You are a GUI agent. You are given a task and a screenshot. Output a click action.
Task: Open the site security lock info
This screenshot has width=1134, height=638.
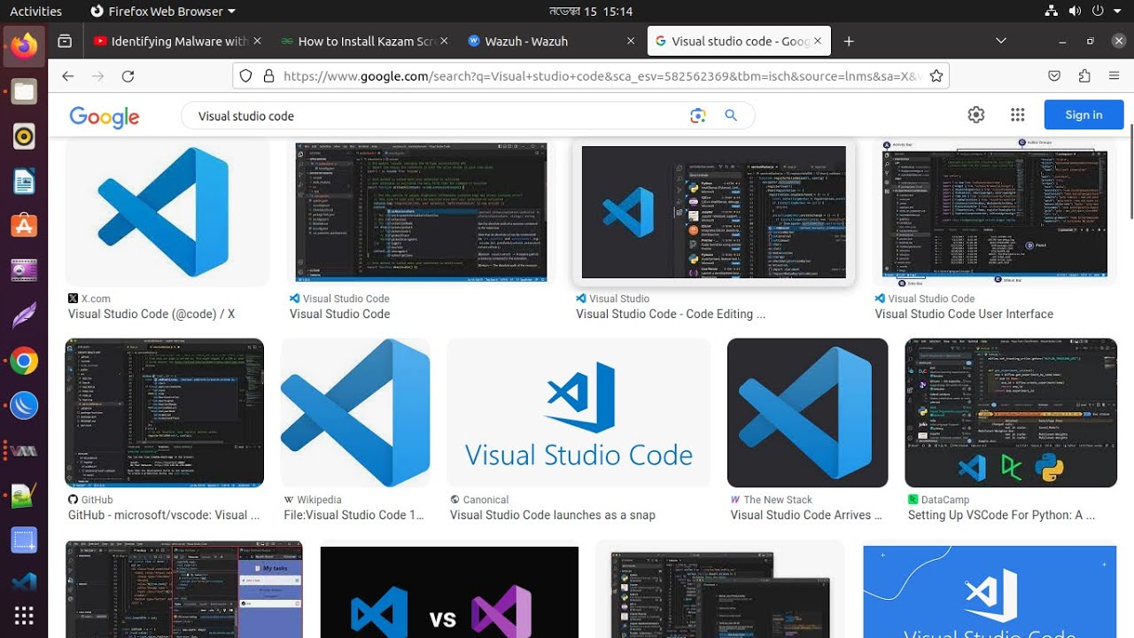pos(269,76)
